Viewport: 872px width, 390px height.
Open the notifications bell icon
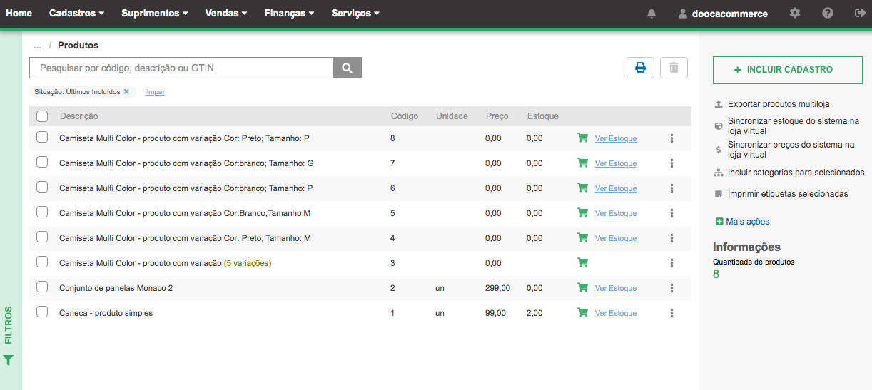coord(652,14)
